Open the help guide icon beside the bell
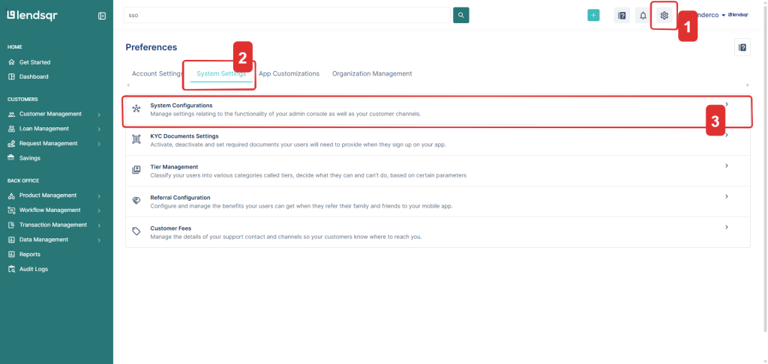The width and height of the screenshot is (768, 364). coord(621,16)
